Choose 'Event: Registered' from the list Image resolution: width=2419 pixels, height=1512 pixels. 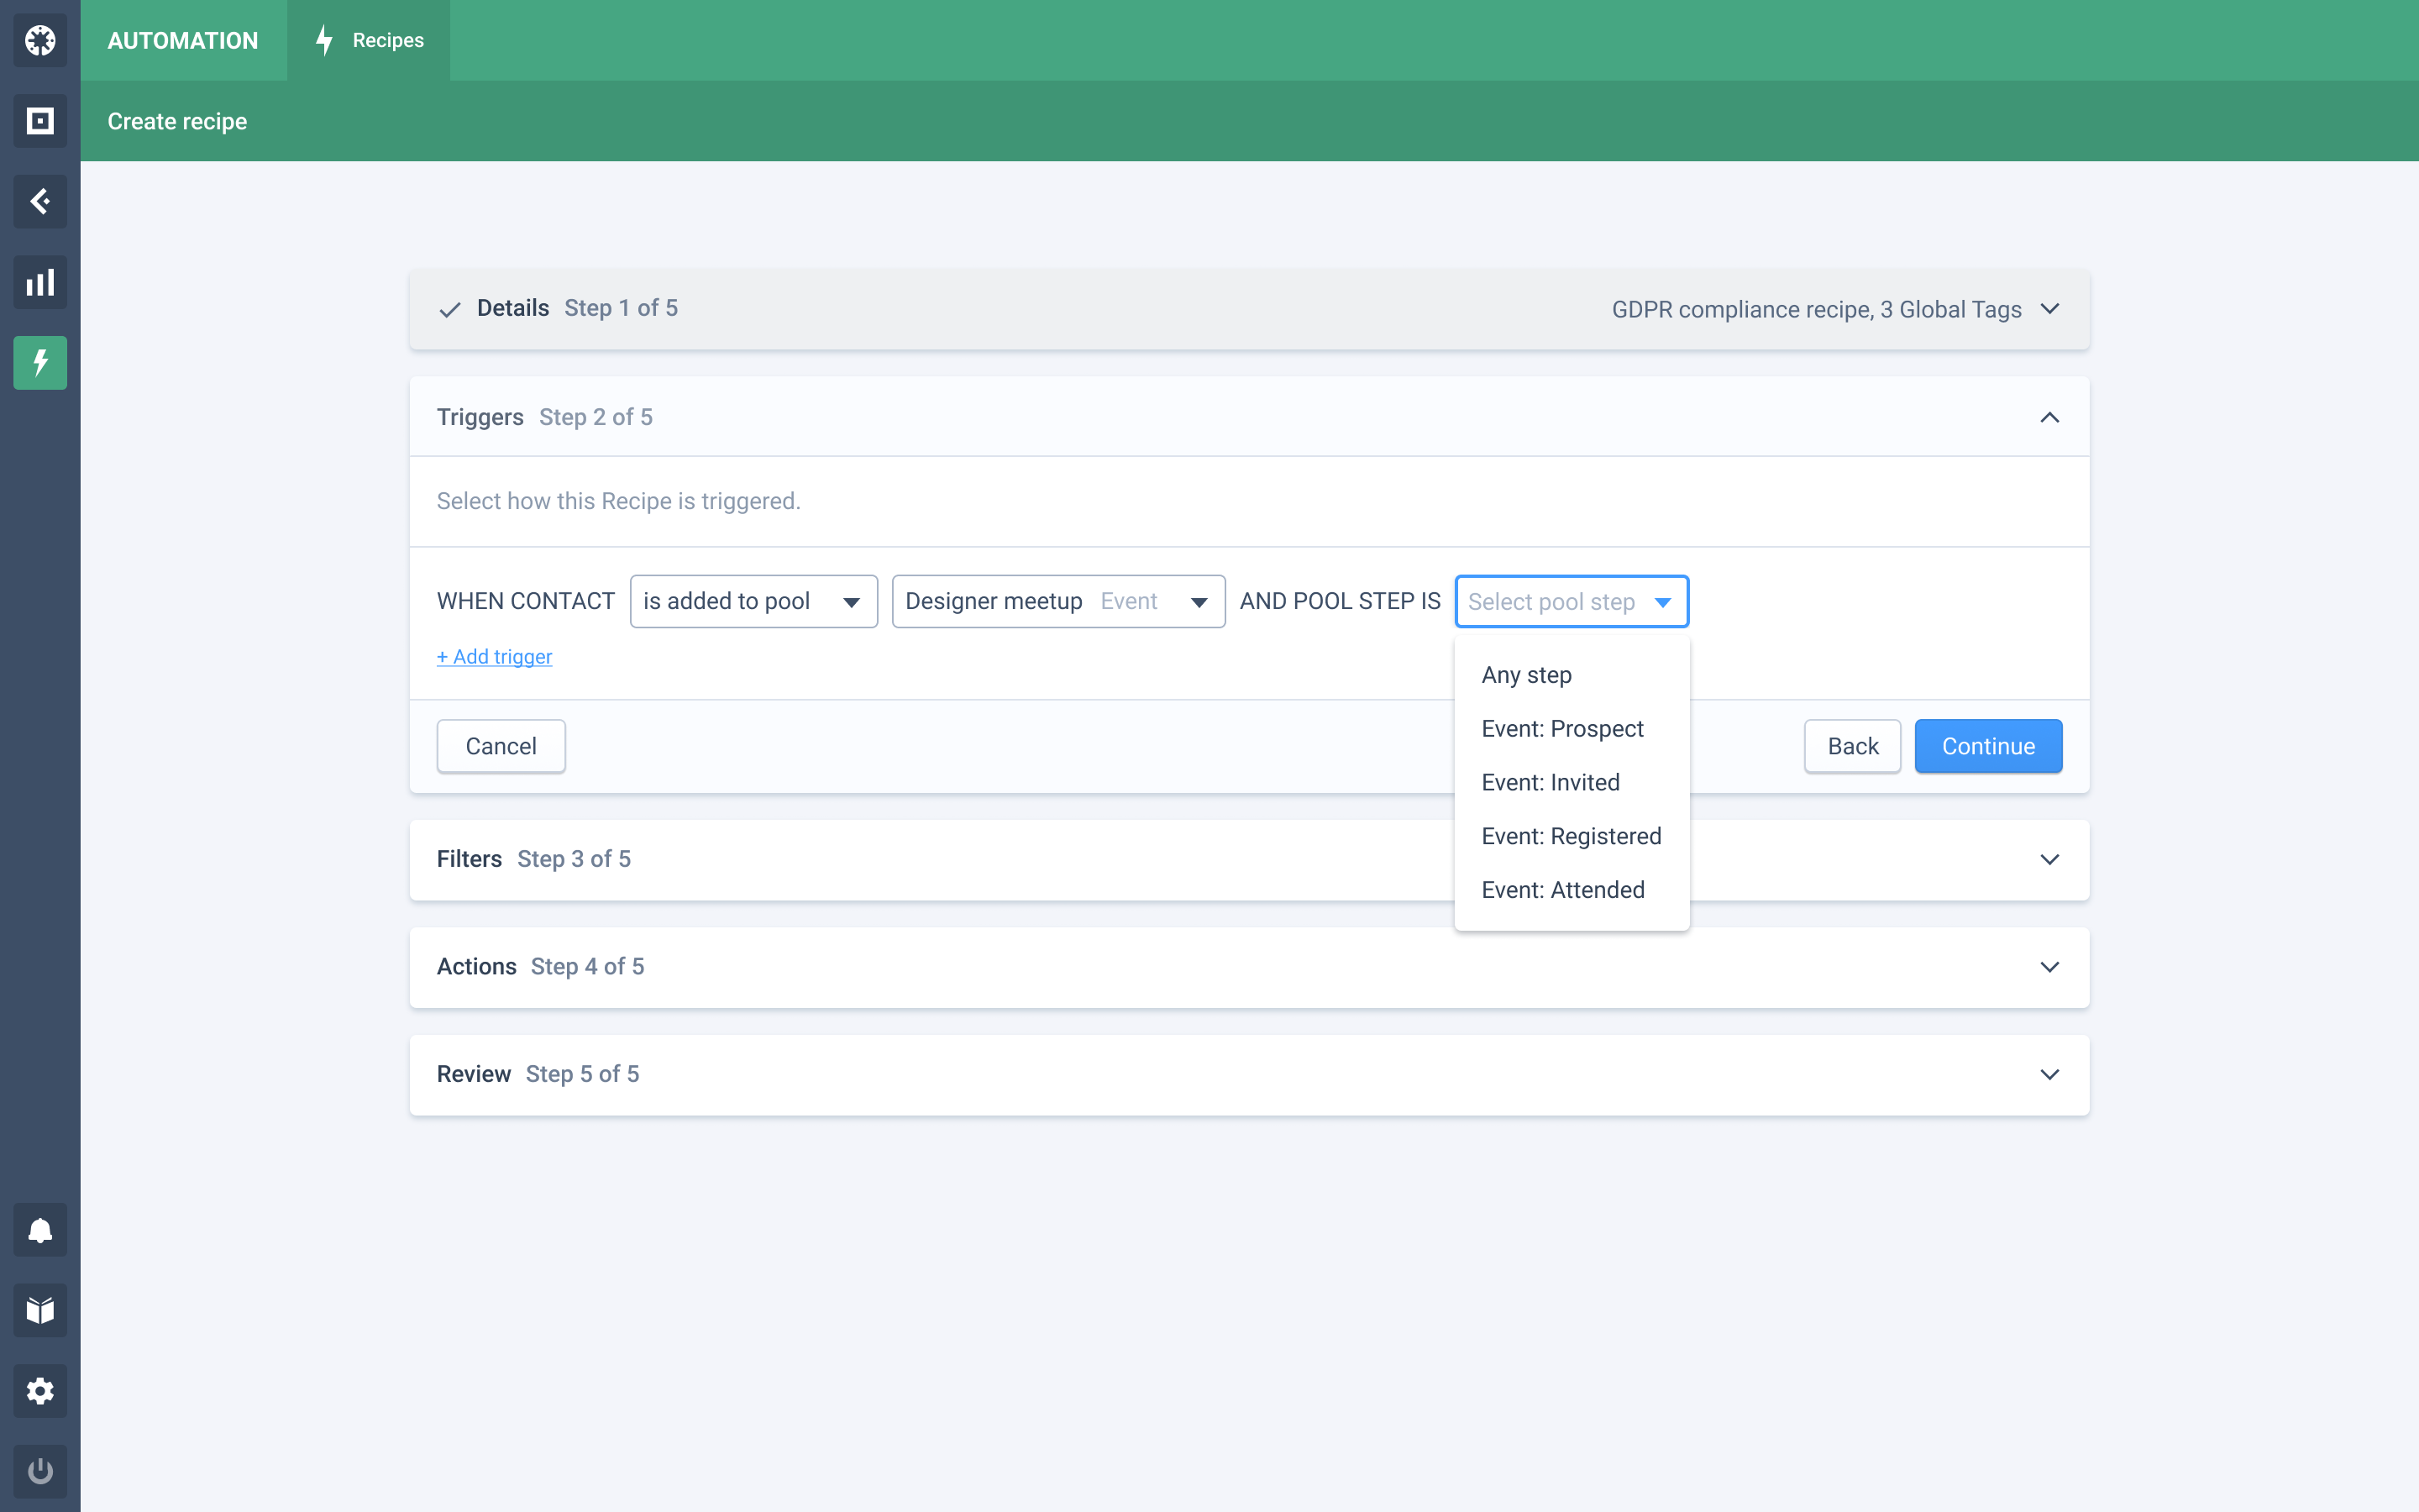pyautogui.click(x=1571, y=836)
